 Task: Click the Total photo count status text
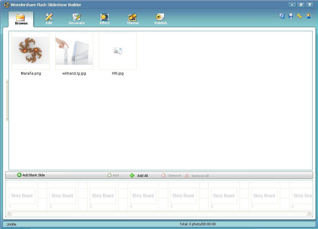tap(198, 224)
